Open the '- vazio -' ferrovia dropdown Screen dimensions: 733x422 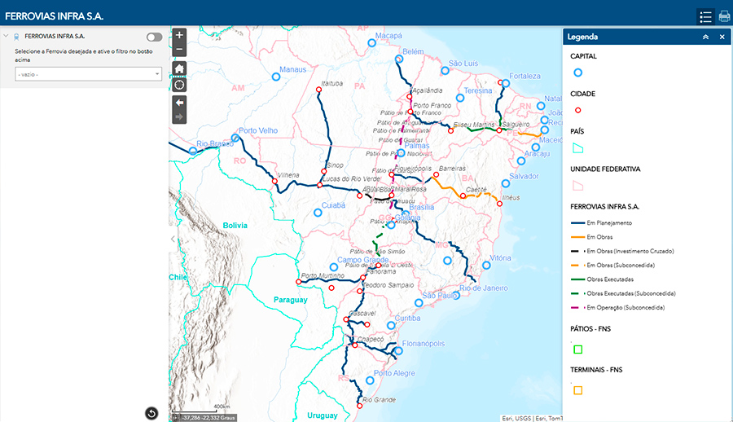88,74
